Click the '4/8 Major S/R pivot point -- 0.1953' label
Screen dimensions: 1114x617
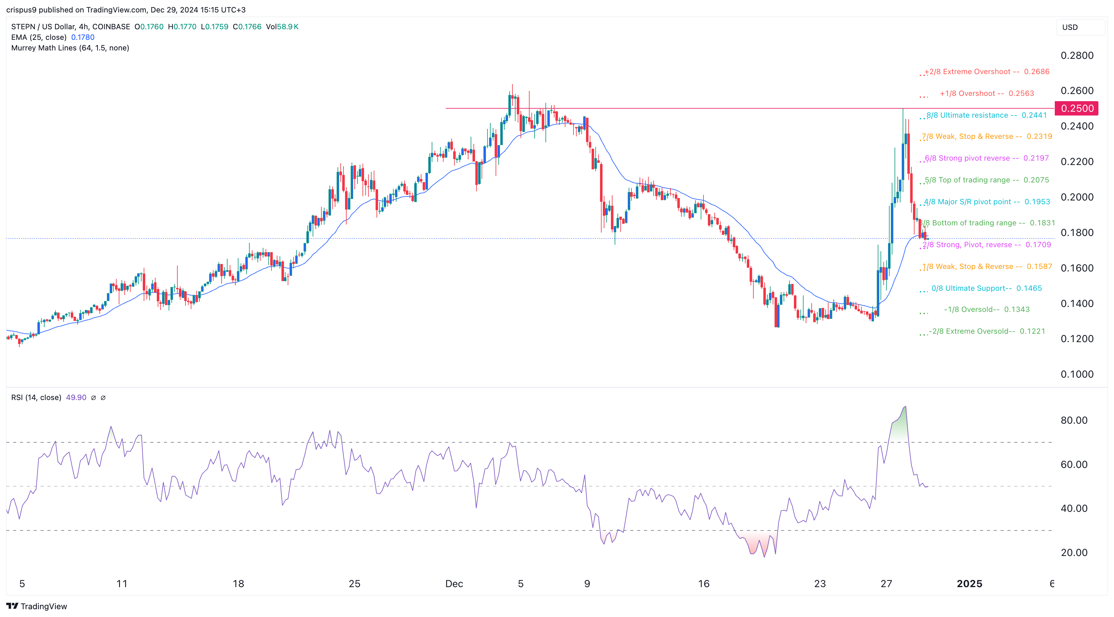coord(987,202)
